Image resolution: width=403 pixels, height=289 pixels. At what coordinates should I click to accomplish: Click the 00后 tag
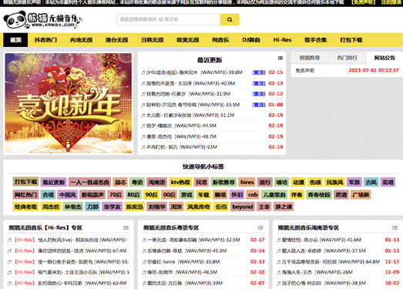(169, 195)
